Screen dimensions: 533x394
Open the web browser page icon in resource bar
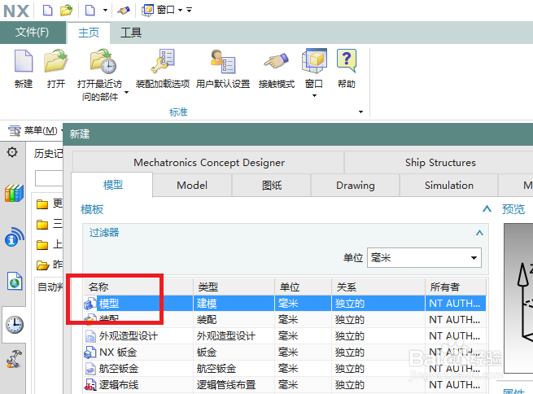15,281
